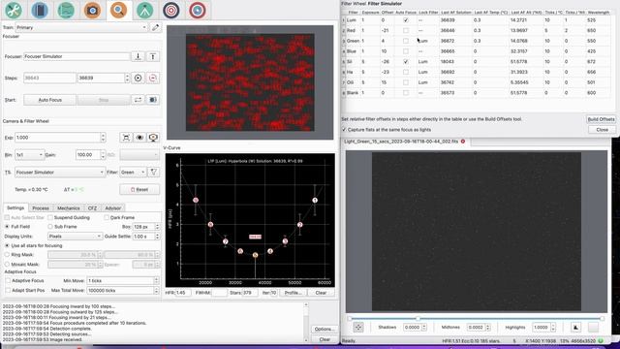The width and height of the screenshot is (620, 349).
Task: Open the Filter dropdown showing Green
Action: (x=133, y=173)
